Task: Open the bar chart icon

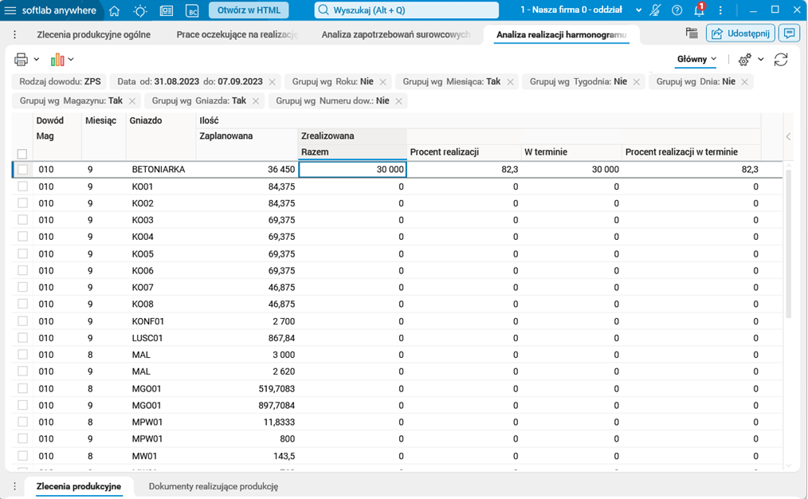Action: [57, 60]
